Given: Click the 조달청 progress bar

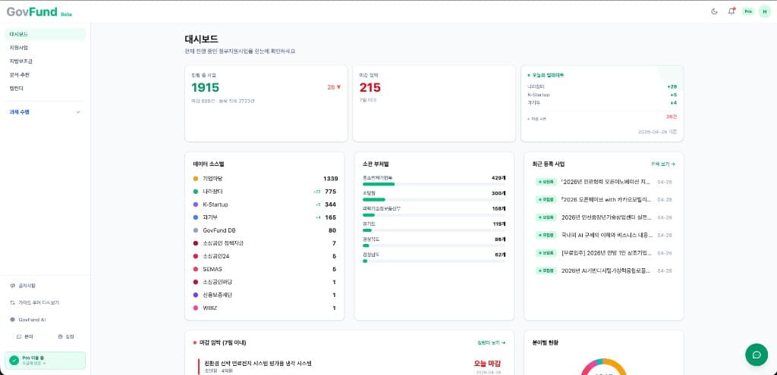Looking at the screenshot, I should [x=434, y=199].
